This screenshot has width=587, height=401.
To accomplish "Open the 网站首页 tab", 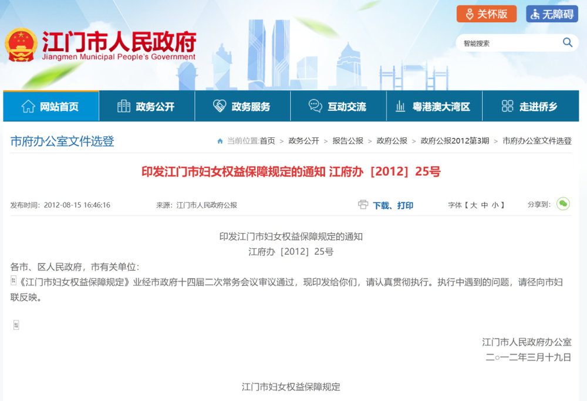I will point(51,106).
